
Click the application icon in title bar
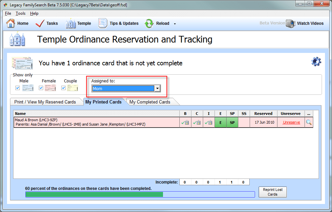pos(5,5)
